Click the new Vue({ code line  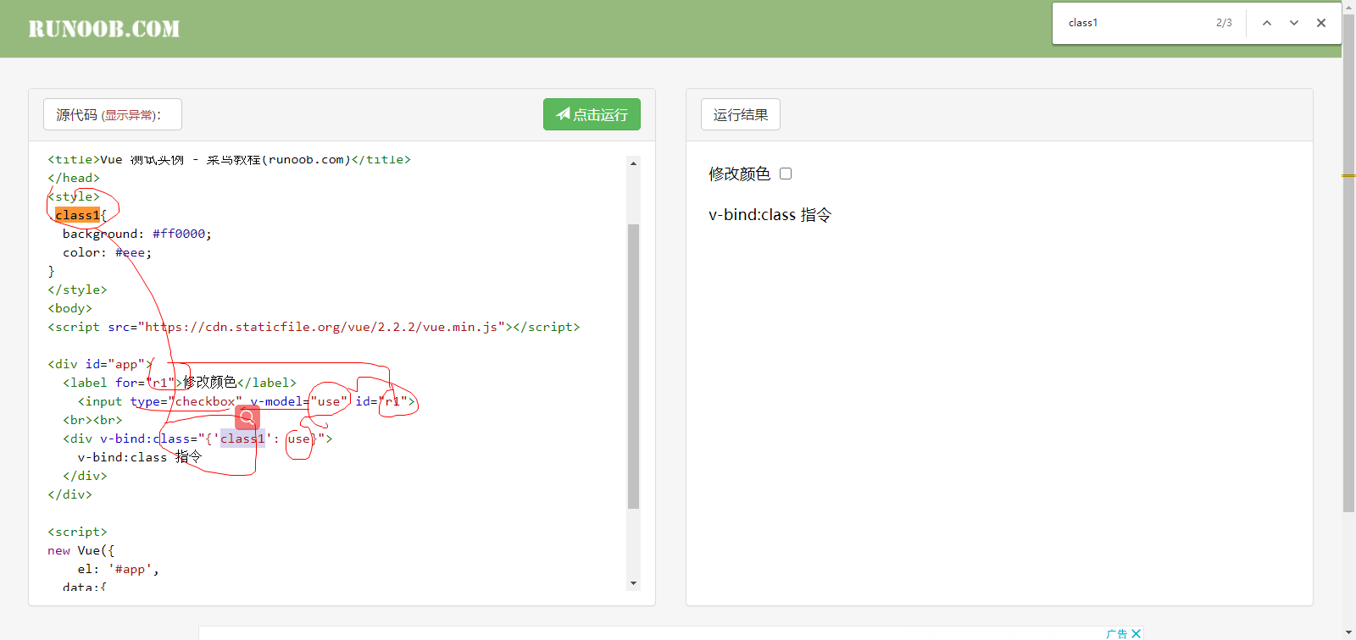(81, 550)
